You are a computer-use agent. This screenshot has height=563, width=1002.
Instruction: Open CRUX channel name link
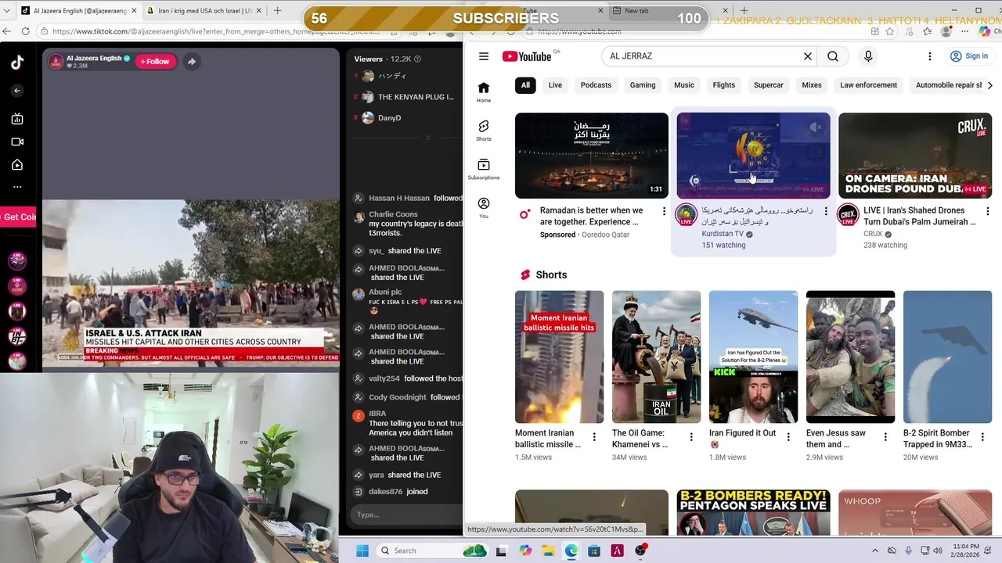click(873, 234)
